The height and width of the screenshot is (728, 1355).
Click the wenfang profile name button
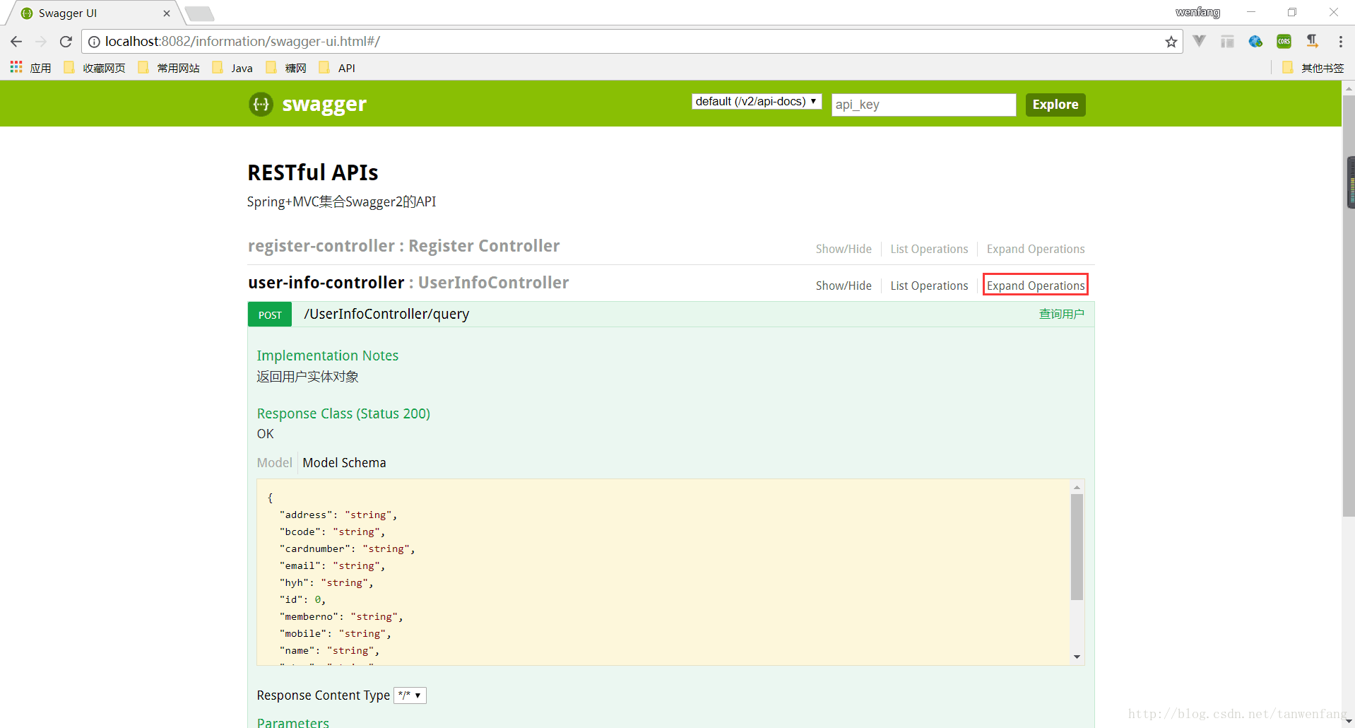pyautogui.click(x=1197, y=12)
